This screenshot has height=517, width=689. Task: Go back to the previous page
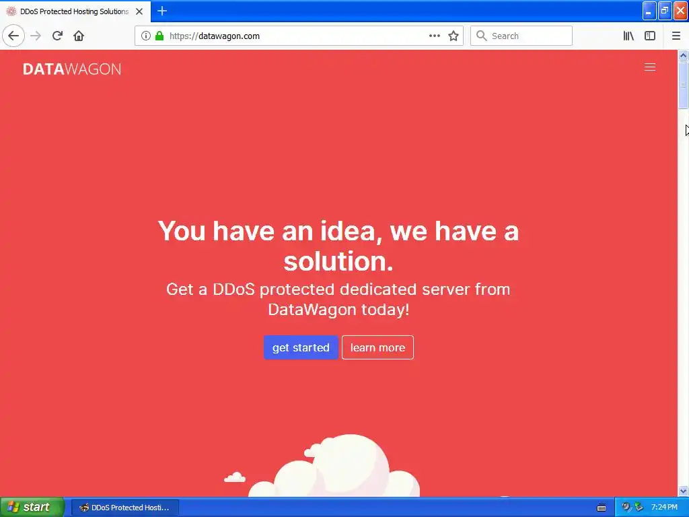13,36
